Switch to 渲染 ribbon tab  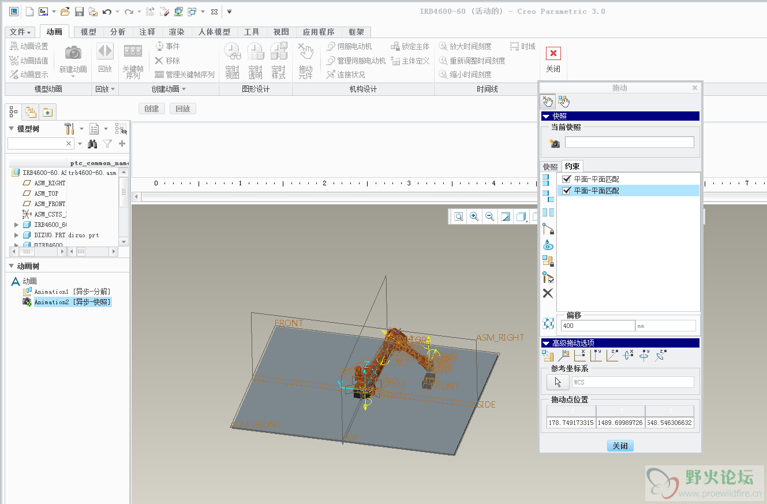coord(177,32)
